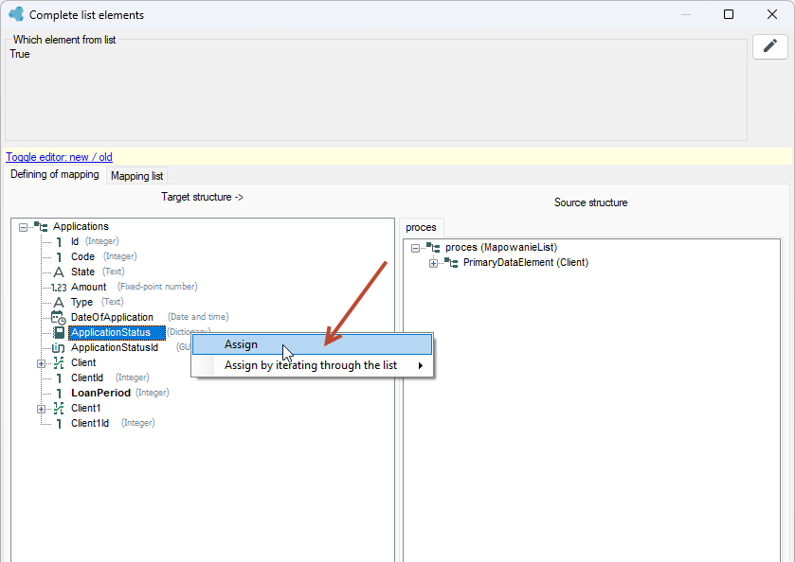Click the relation icon beside Client1
The height and width of the screenshot is (562, 795).
coord(59,408)
